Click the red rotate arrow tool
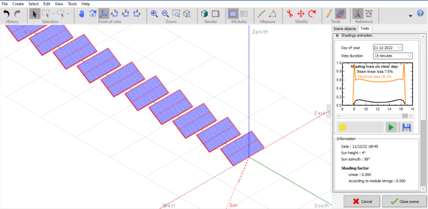 pyautogui.click(x=312, y=14)
